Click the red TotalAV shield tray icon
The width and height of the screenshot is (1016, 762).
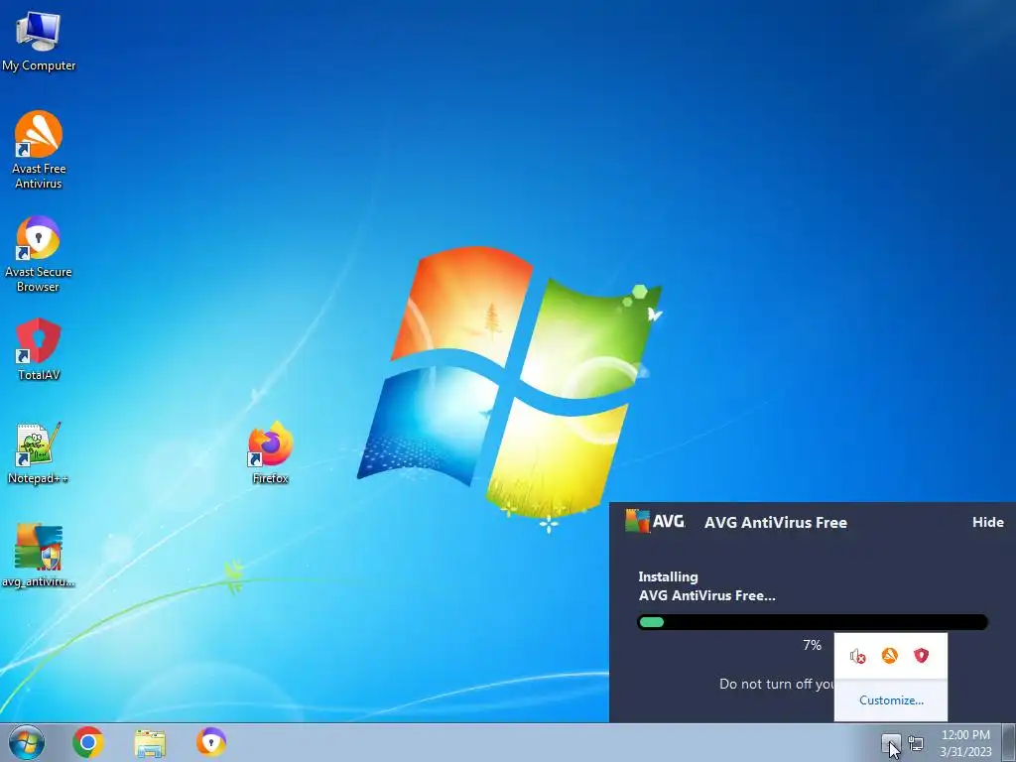point(921,656)
